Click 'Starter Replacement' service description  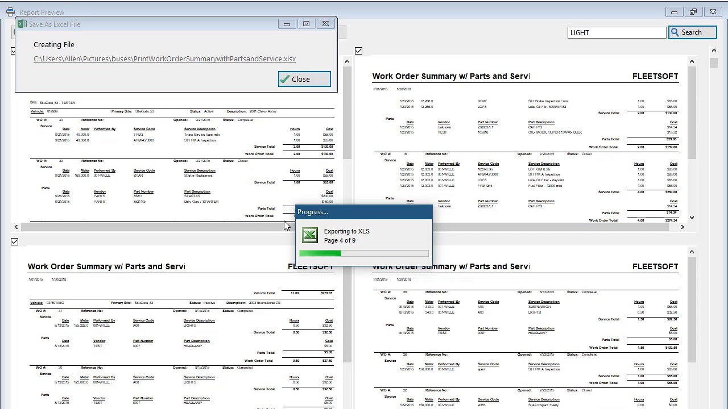click(198, 176)
